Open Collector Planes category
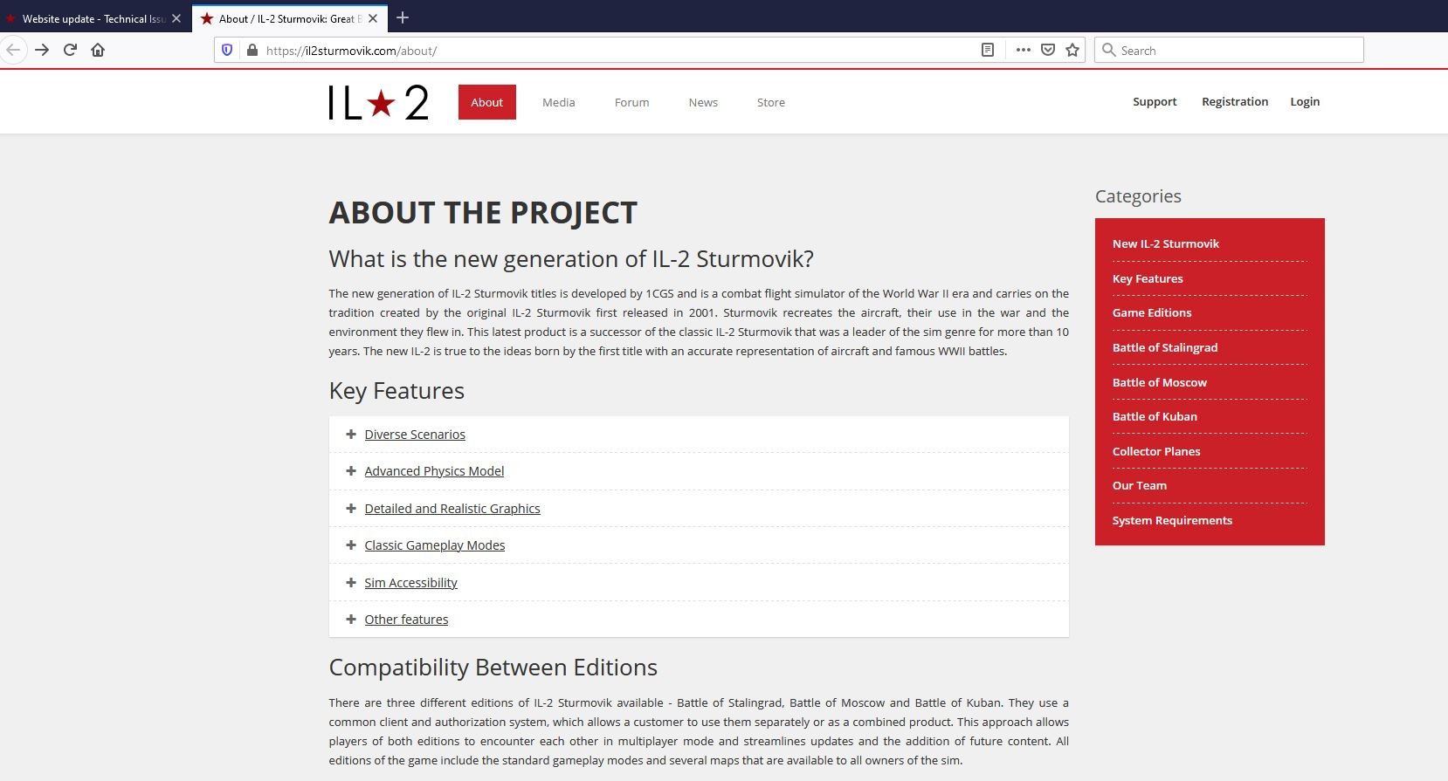 click(1156, 451)
